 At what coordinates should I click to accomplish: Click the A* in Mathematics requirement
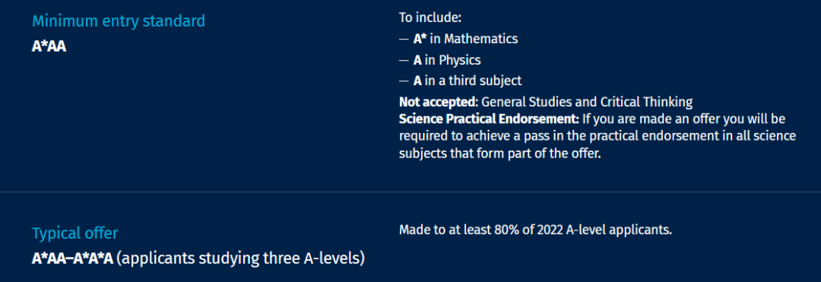(x=458, y=39)
